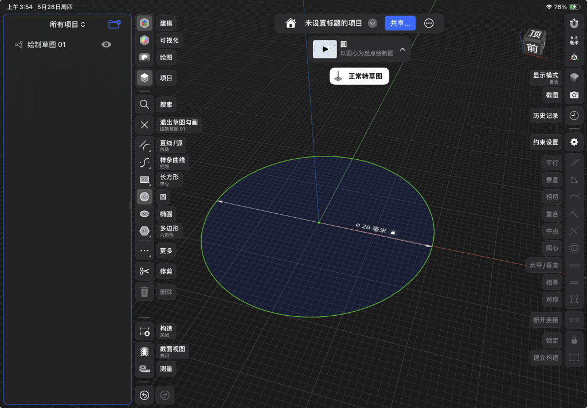Open the ellipsis more-options menu
Viewport: 587px width, 408px height.
tap(429, 23)
